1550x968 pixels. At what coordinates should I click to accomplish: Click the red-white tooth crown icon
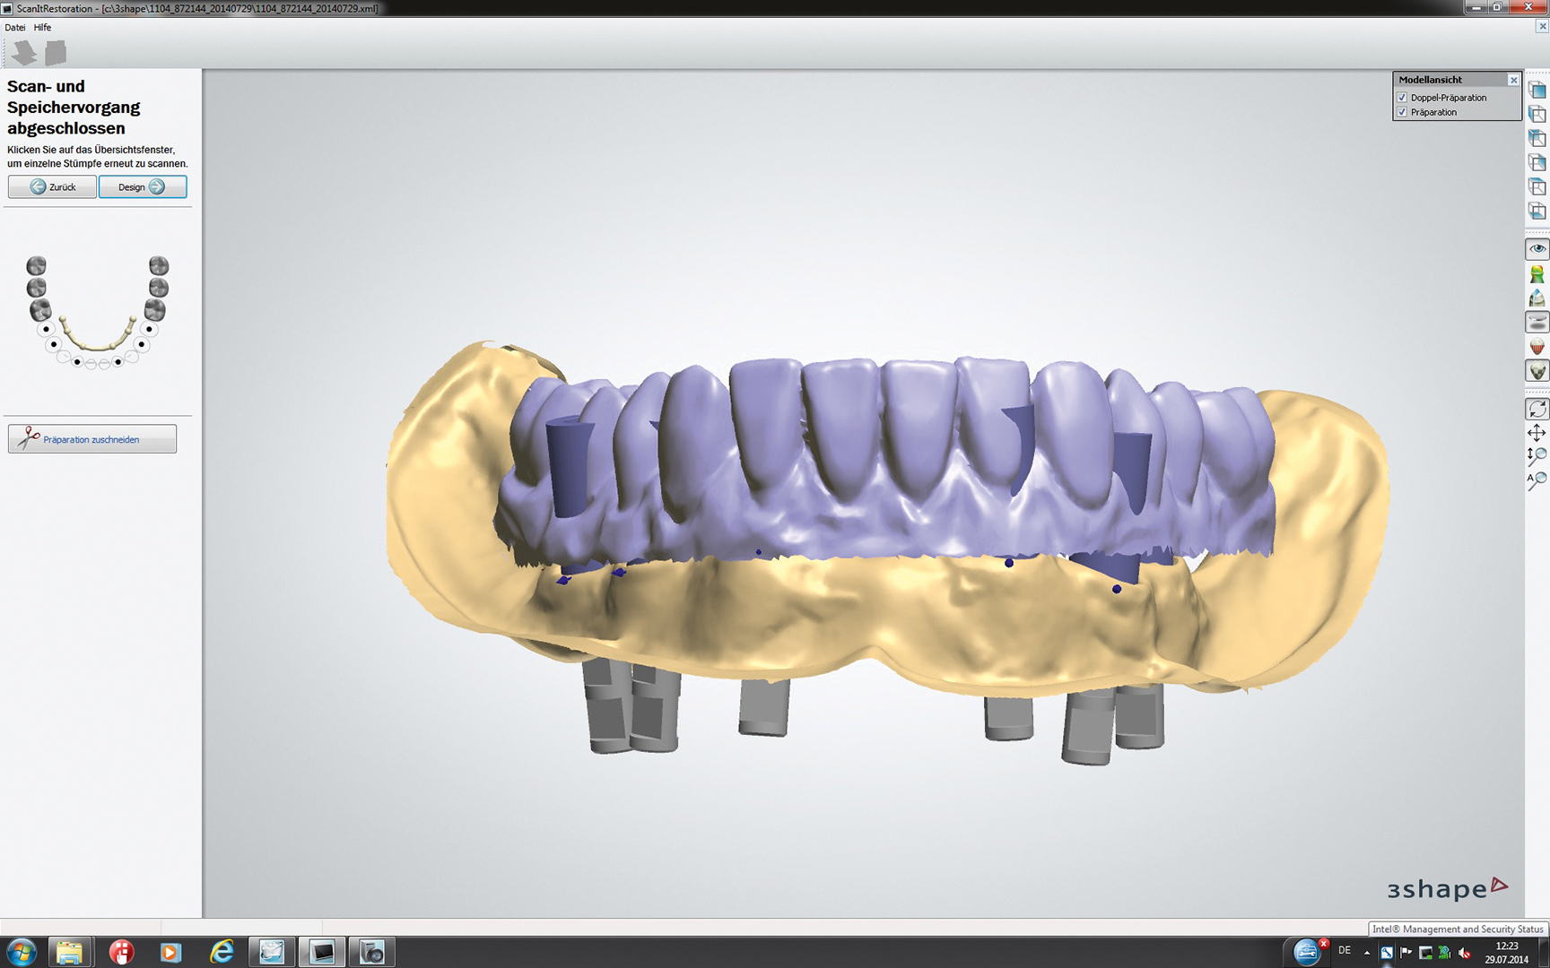1537,347
